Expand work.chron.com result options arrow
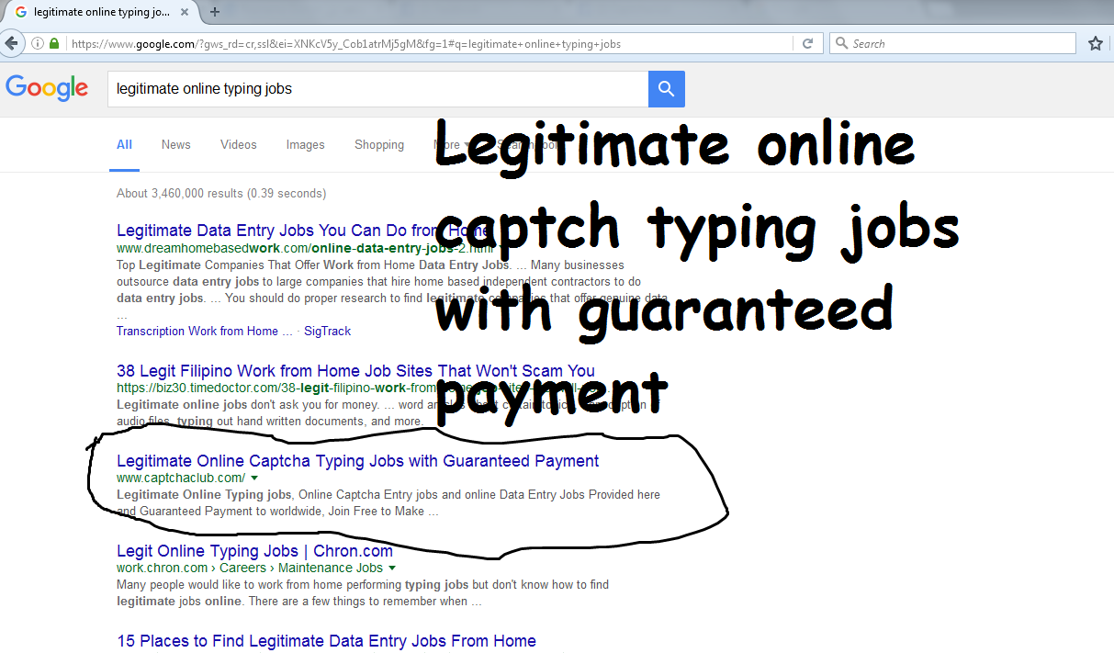Image resolution: width=1114 pixels, height=653 pixels. coord(392,569)
